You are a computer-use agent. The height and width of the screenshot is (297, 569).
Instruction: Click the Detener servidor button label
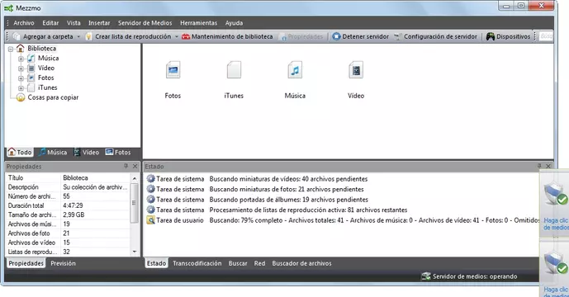point(365,36)
